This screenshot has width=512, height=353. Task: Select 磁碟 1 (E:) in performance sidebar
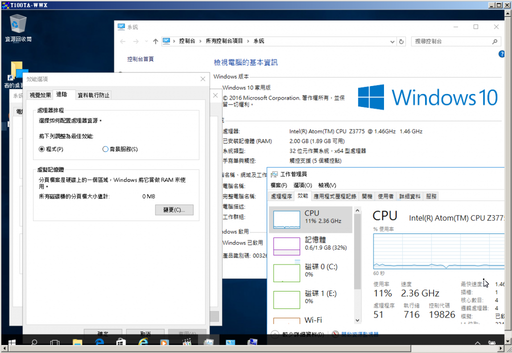click(x=310, y=299)
